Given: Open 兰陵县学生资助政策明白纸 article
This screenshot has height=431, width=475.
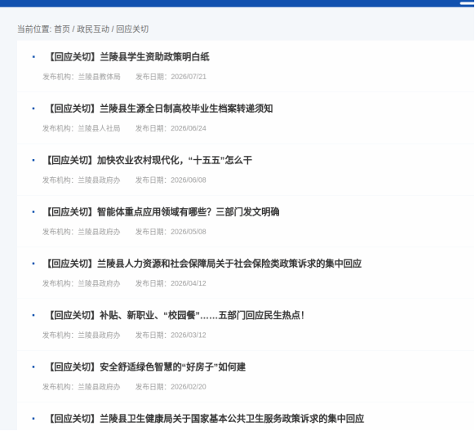Looking at the screenshot, I should (128, 56).
